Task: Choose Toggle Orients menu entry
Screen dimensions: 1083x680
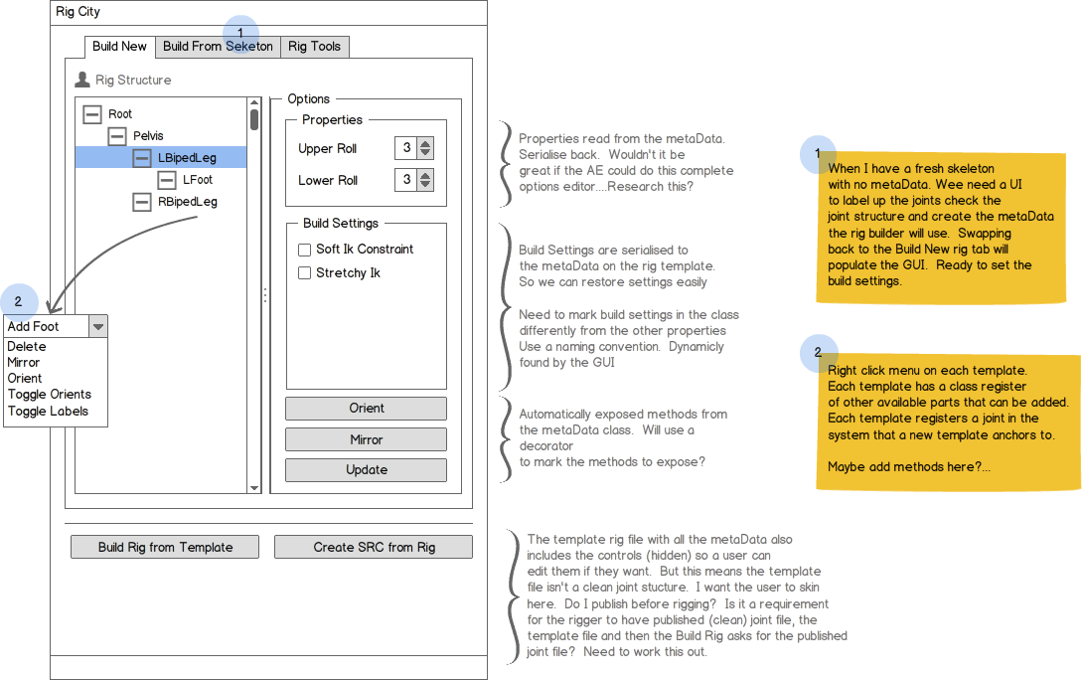Action: pyautogui.click(x=50, y=394)
